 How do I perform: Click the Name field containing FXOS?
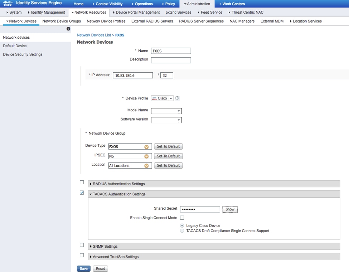point(171,51)
